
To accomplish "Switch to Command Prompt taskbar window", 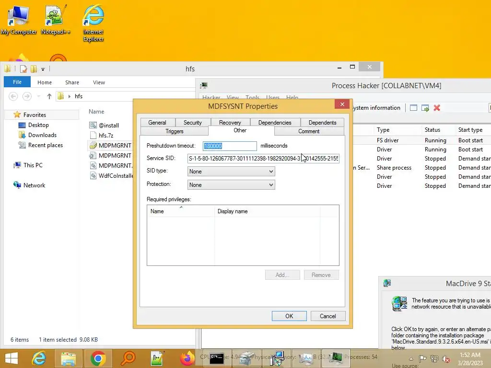I will (216, 358).
